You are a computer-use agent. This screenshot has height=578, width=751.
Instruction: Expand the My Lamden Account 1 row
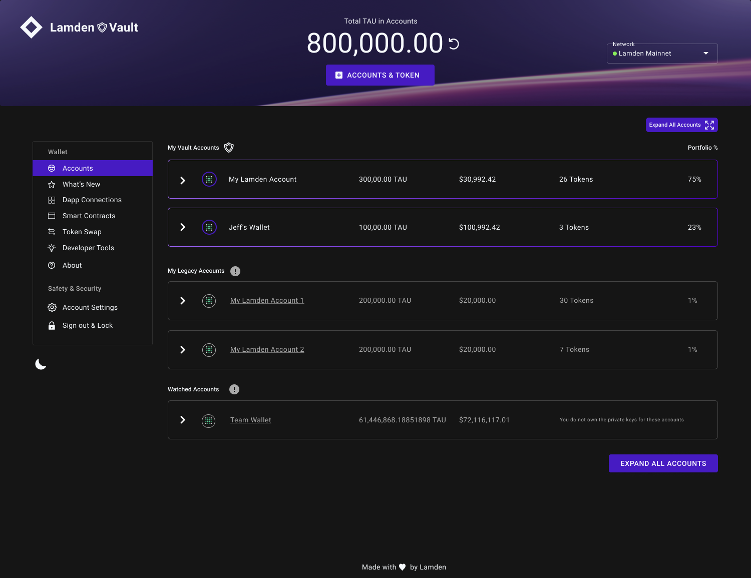183,301
